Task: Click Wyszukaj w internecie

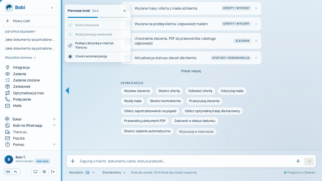Action: pyautogui.click(x=196, y=131)
